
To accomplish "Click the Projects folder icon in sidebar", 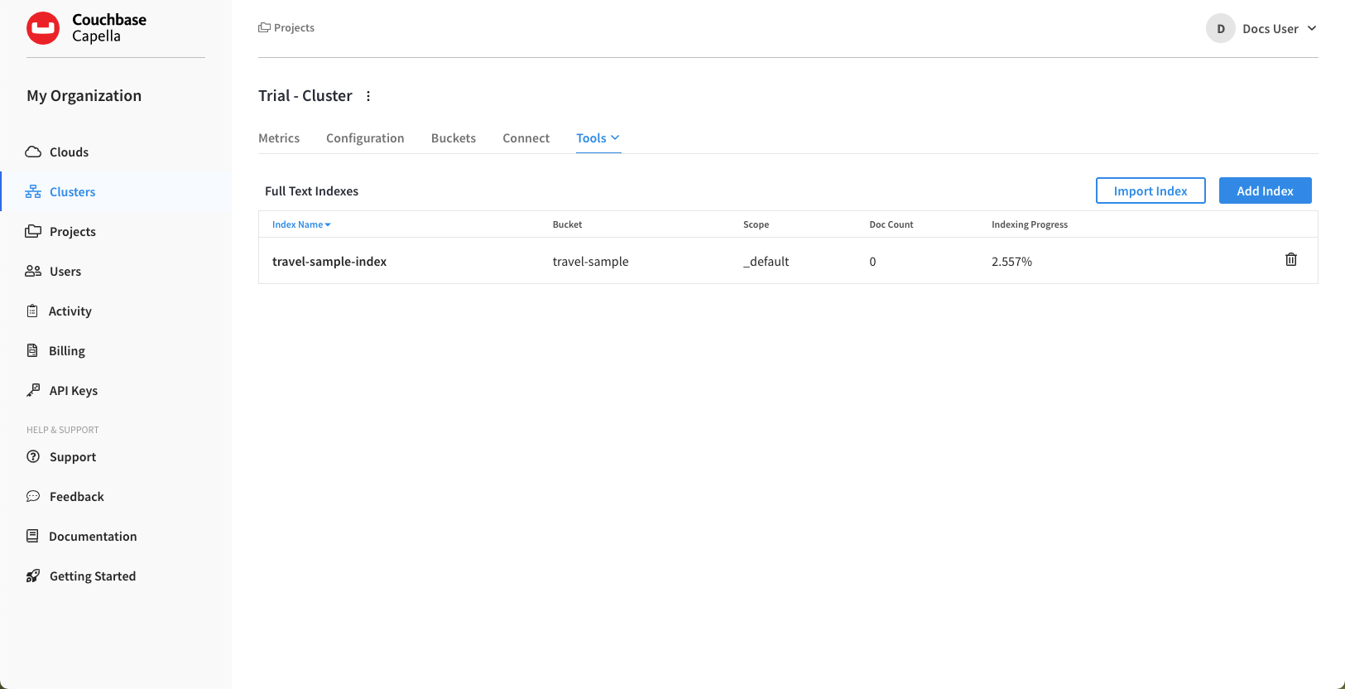I will (x=33, y=231).
